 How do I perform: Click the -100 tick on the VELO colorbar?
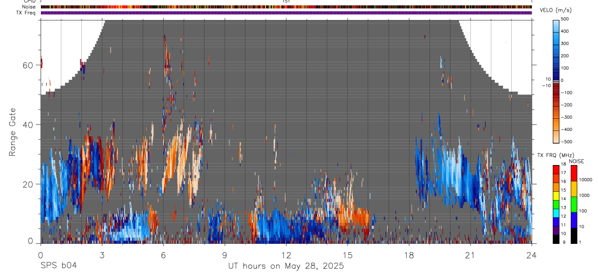click(566, 92)
